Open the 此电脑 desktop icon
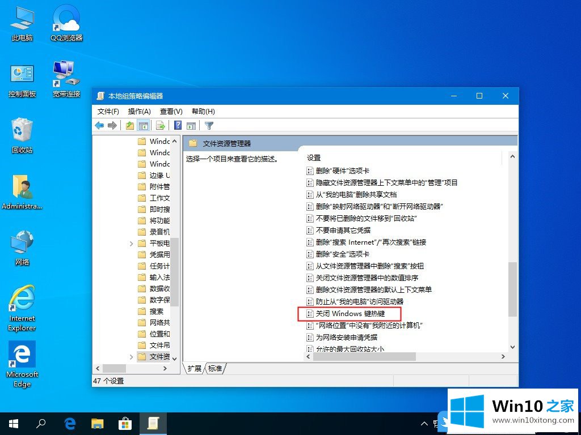Viewport: 581px width, 435px height. [x=22, y=23]
